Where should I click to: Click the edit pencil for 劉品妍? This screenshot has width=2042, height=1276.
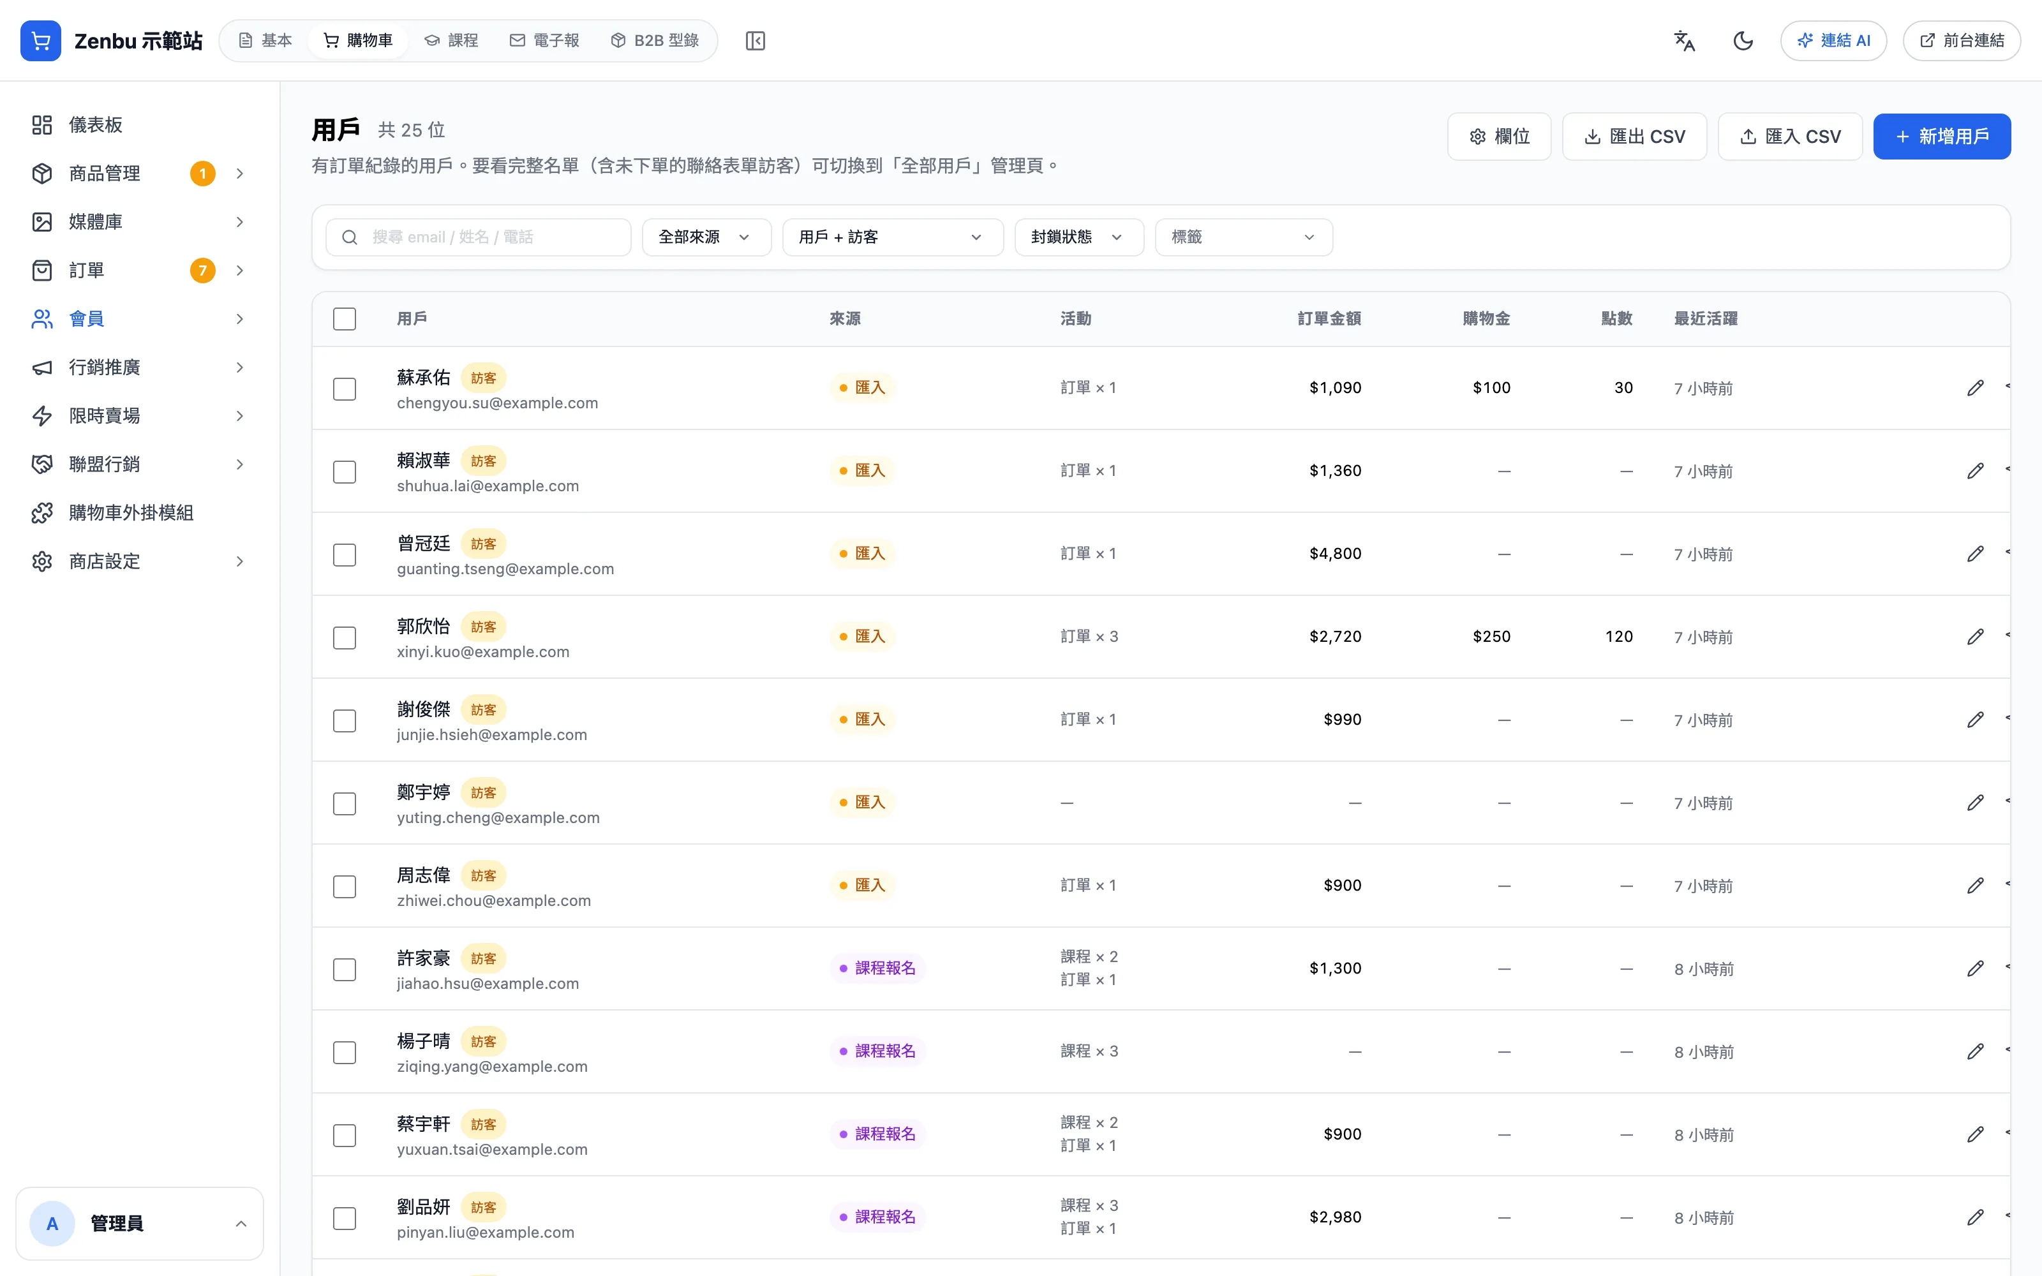click(x=1976, y=1217)
